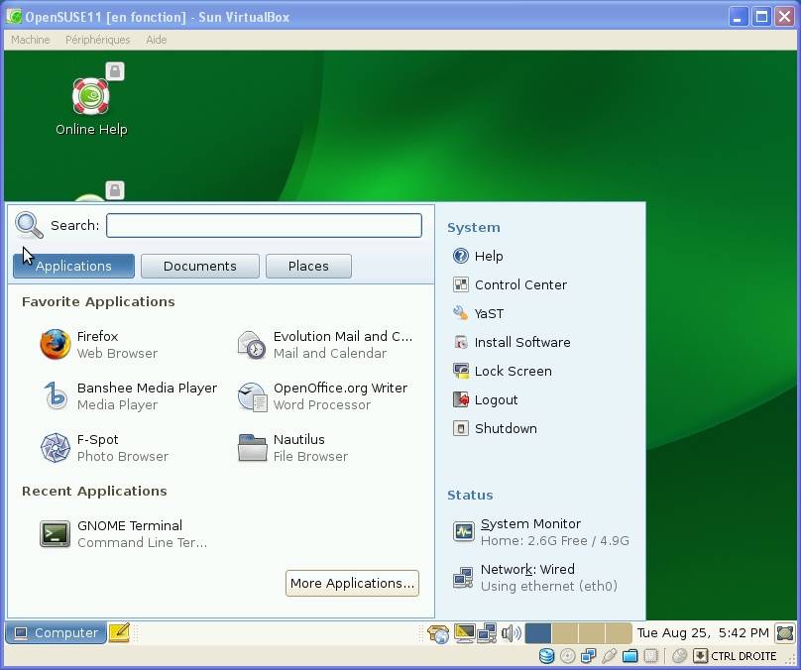Click VirtualBox USB devices status icon
Screen dimensions: 801x670
pos(609,656)
